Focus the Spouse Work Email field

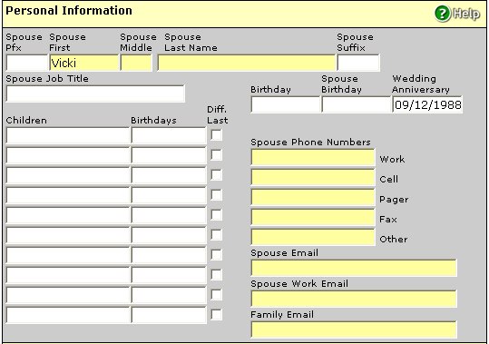[x=354, y=299]
